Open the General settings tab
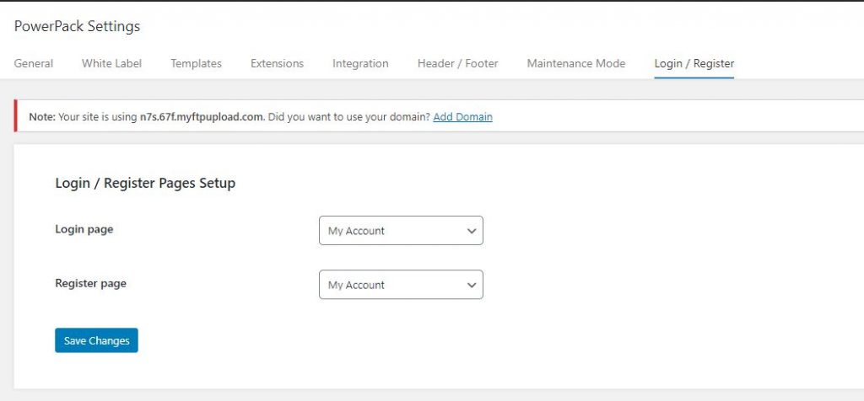 (34, 63)
